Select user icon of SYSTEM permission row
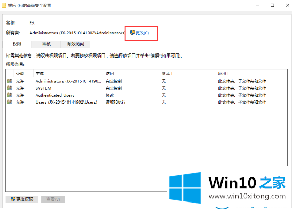This screenshot has height=210, width=292. (x=10, y=88)
